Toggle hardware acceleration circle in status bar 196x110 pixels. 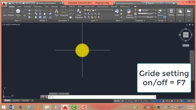(x=186, y=101)
